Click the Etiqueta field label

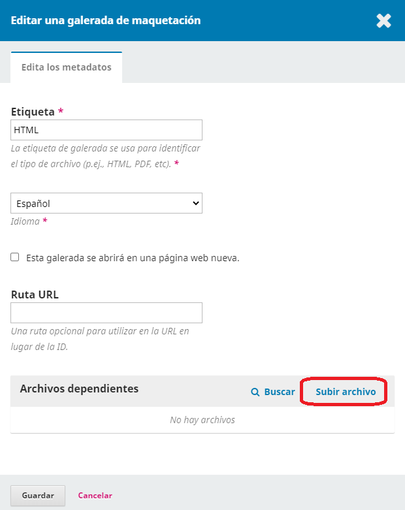coord(33,112)
